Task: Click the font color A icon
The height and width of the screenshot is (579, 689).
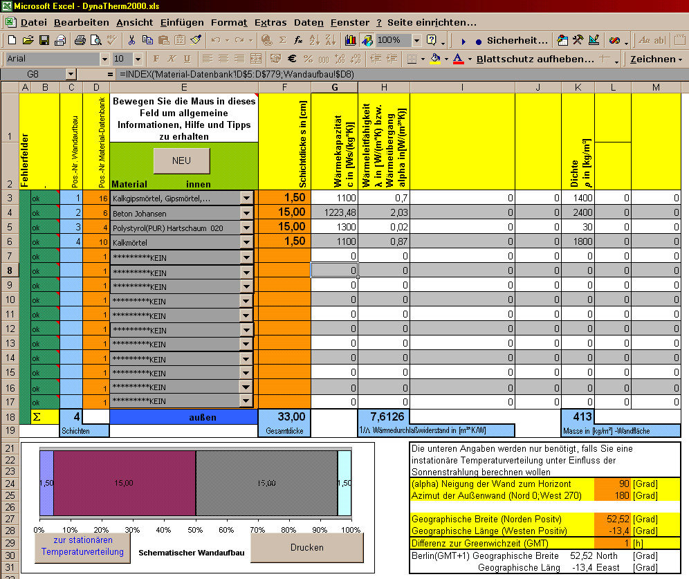Action: tap(459, 59)
